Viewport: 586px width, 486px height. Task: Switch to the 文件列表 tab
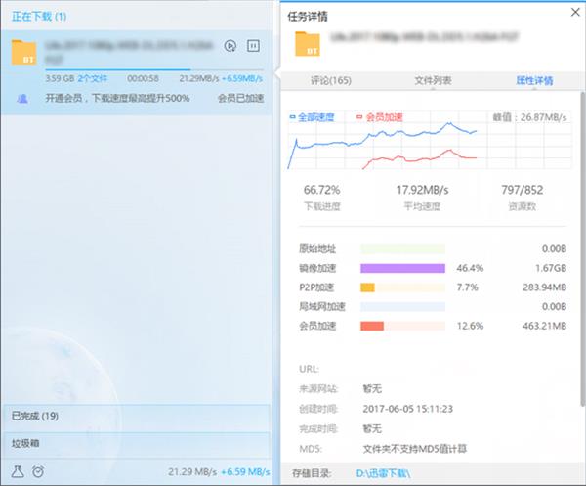tap(433, 80)
